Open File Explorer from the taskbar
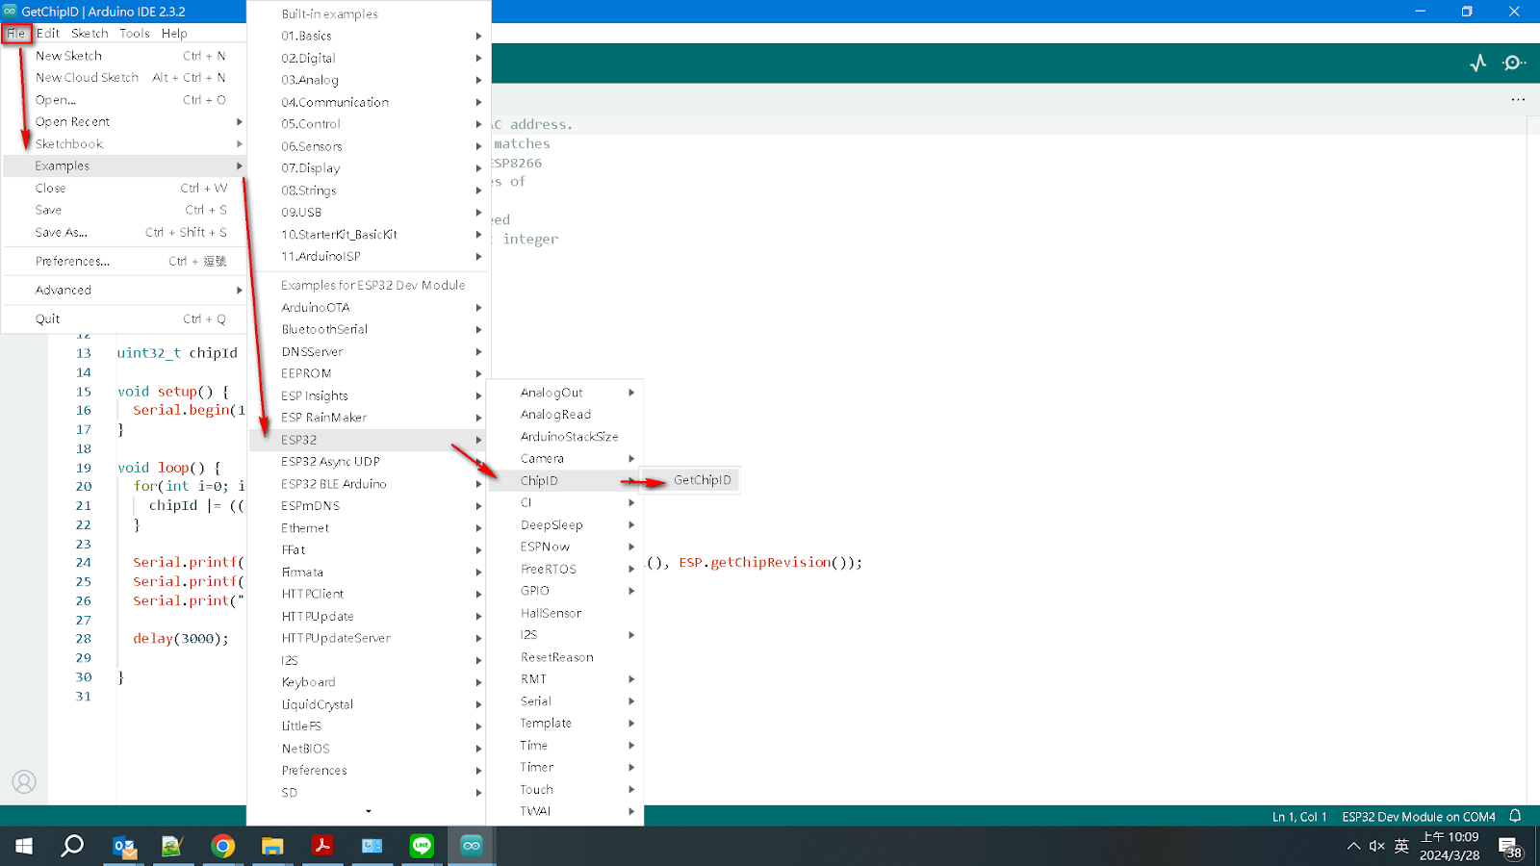The image size is (1540, 866). pyautogui.click(x=272, y=846)
